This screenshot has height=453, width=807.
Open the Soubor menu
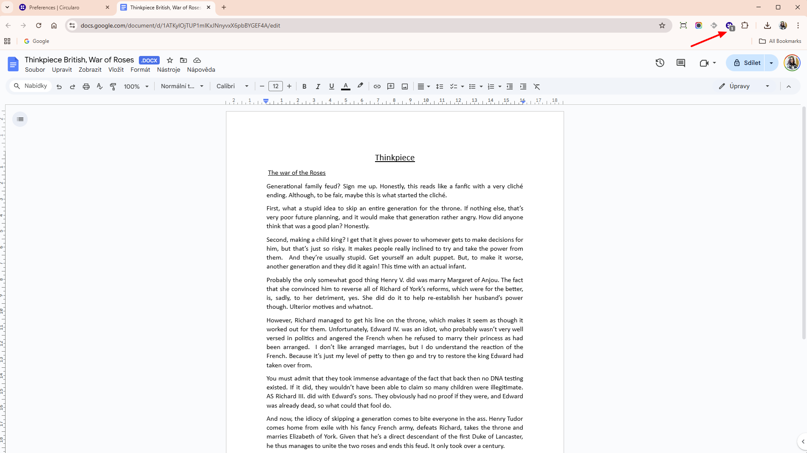click(x=35, y=70)
